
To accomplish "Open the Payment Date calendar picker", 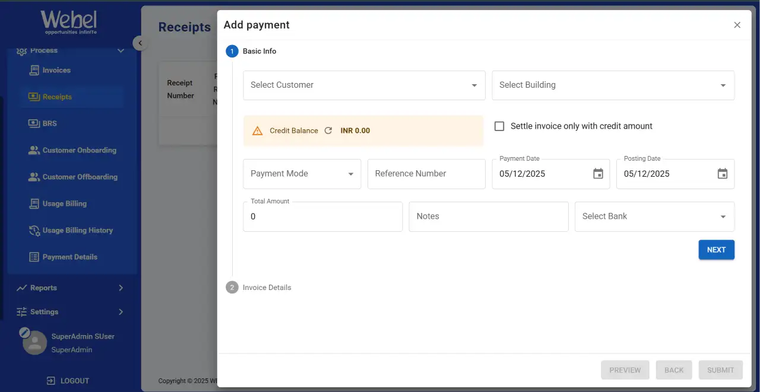I will click(x=598, y=174).
